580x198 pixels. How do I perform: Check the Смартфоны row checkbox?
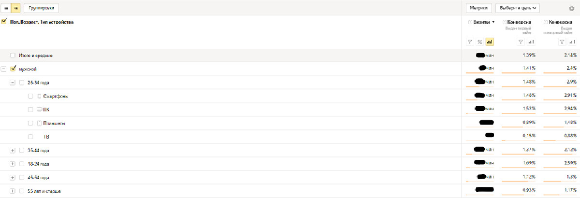tap(30, 96)
